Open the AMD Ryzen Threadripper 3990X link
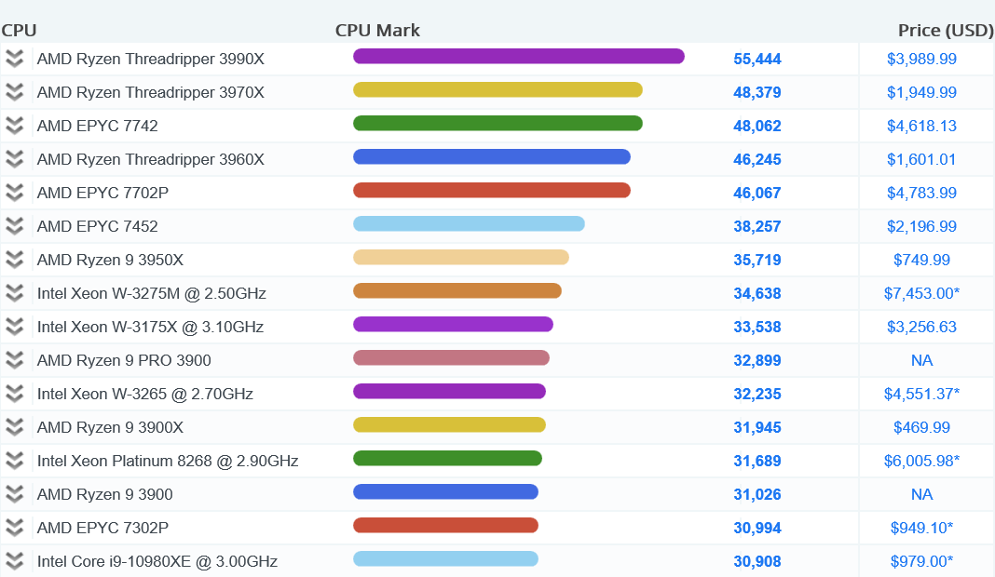This screenshot has height=577, width=995. (x=150, y=59)
